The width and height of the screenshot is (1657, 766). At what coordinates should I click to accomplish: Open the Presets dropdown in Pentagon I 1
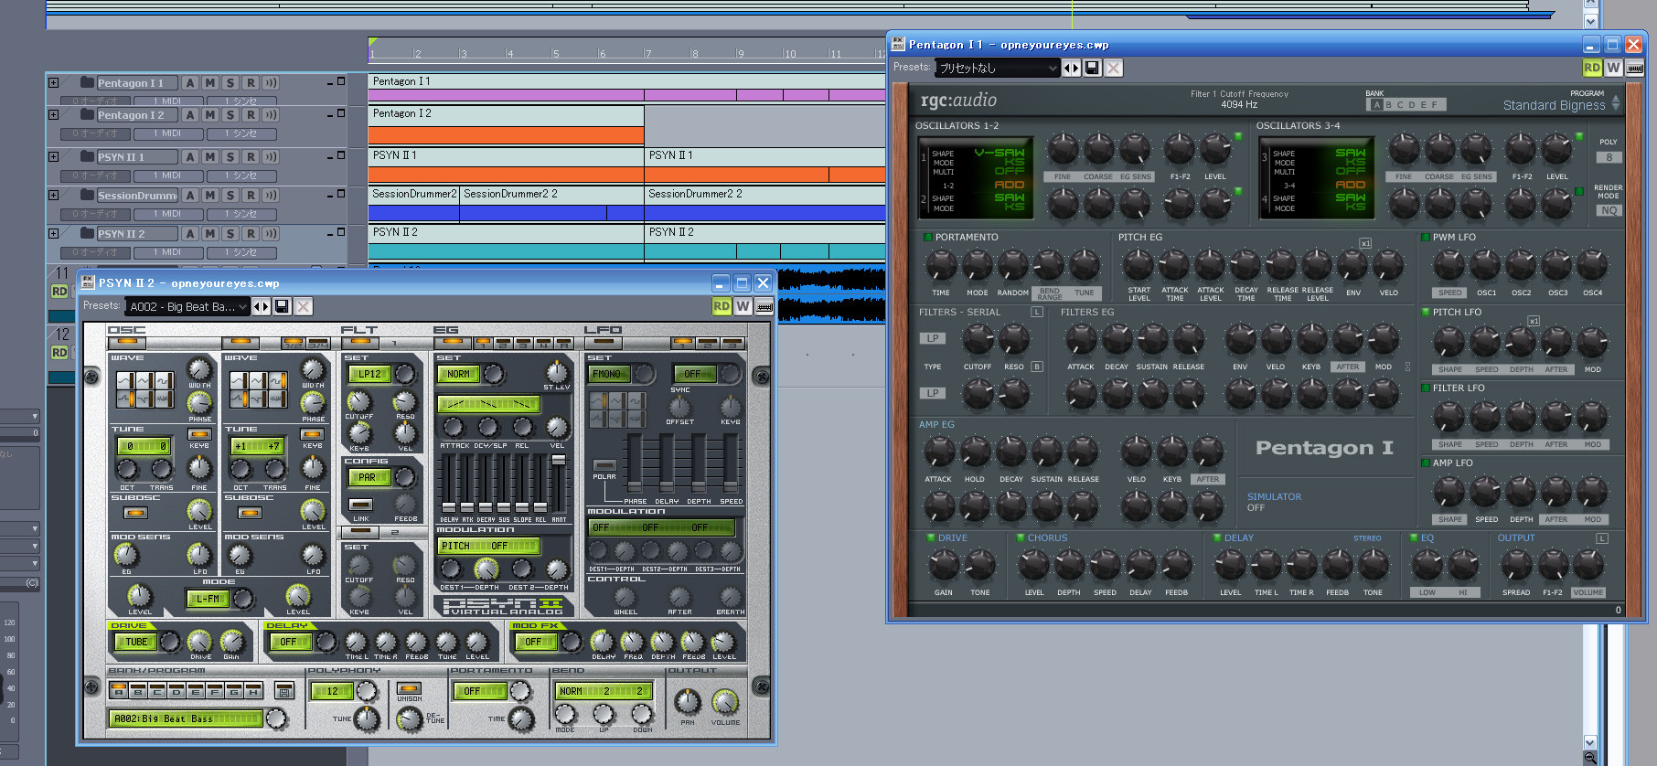996,68
